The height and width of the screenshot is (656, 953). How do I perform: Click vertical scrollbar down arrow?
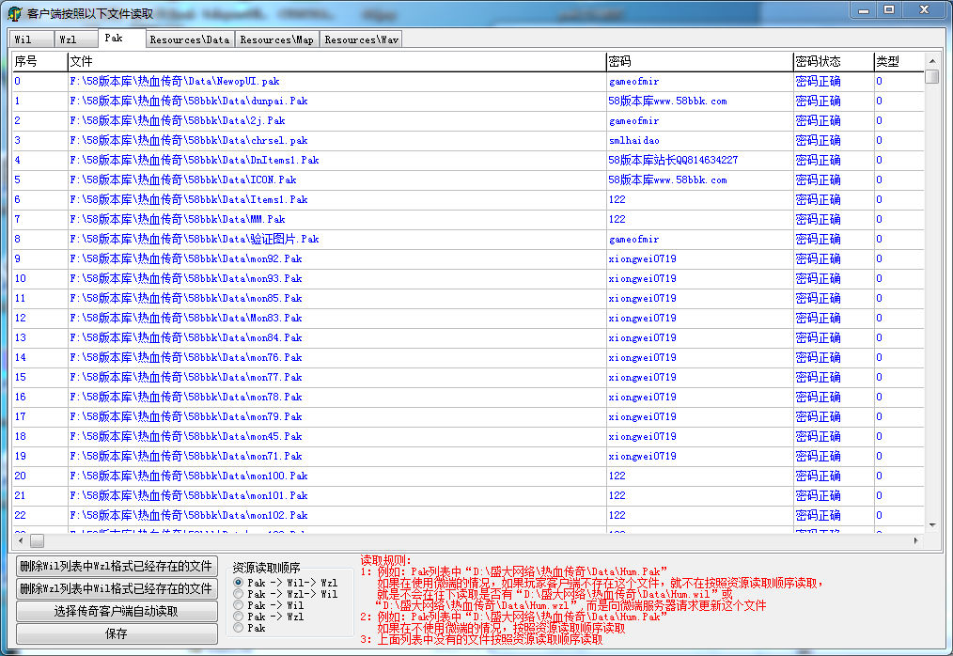point(931,525)
